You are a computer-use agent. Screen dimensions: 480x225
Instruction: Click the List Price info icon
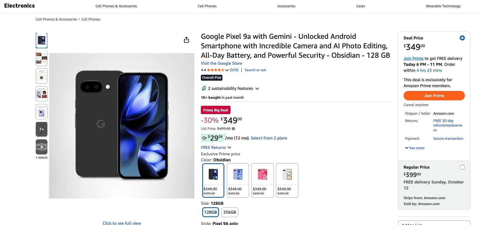[x=234, y=129]
